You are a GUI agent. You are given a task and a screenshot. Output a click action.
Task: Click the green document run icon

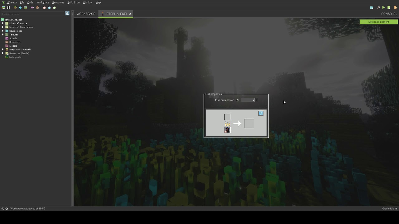[389, 7]
